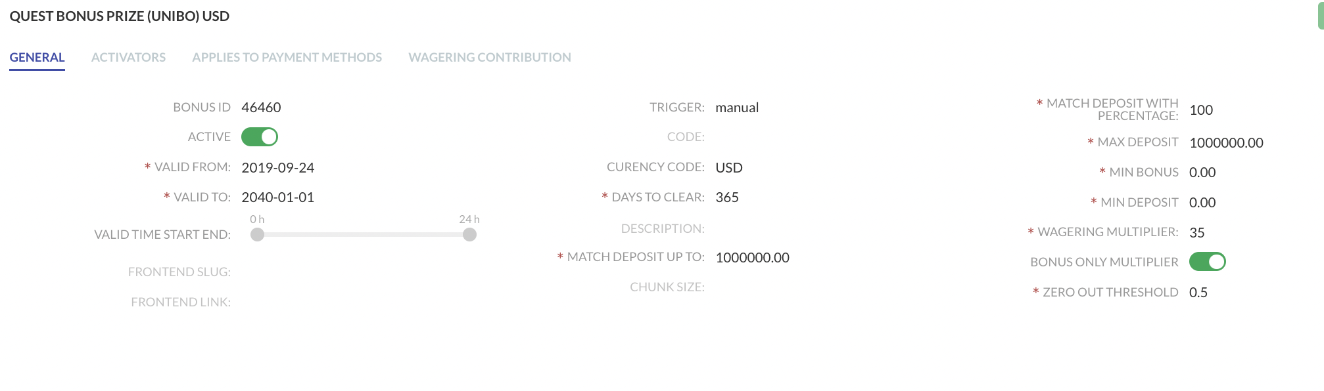Viewport: 1324px width, 391px height.
Task: Switch back to the GENERAL tab
Action: tap(36, 57)
